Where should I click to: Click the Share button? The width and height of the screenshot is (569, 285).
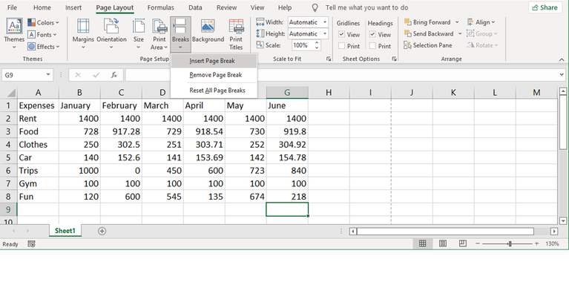pos(545,7)
